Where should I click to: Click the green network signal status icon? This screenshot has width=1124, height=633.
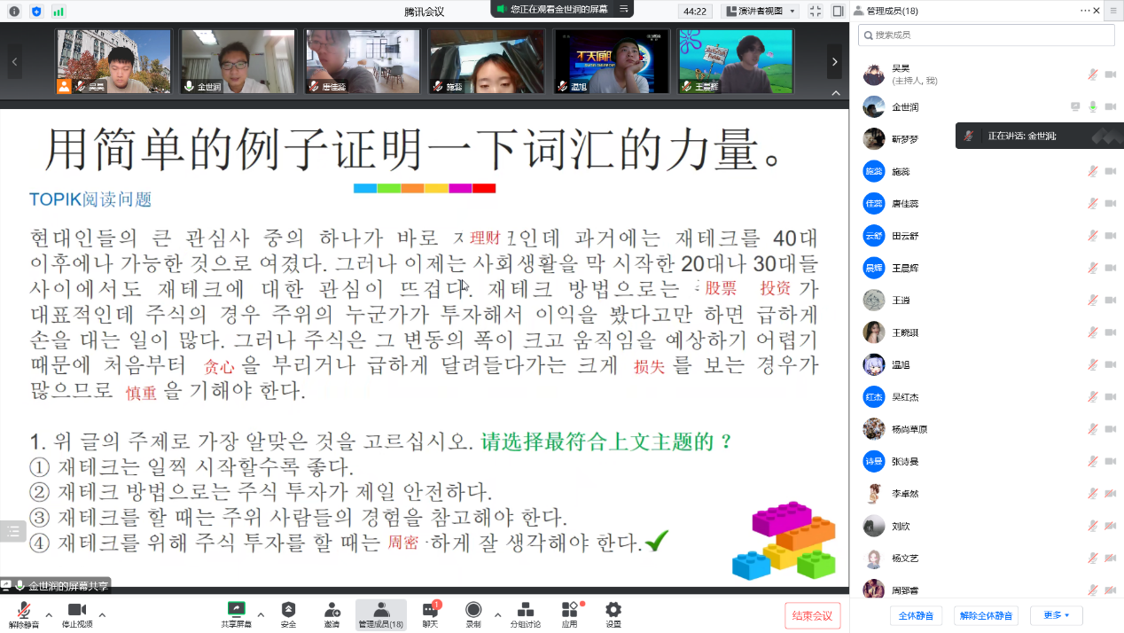pos(59,12)
